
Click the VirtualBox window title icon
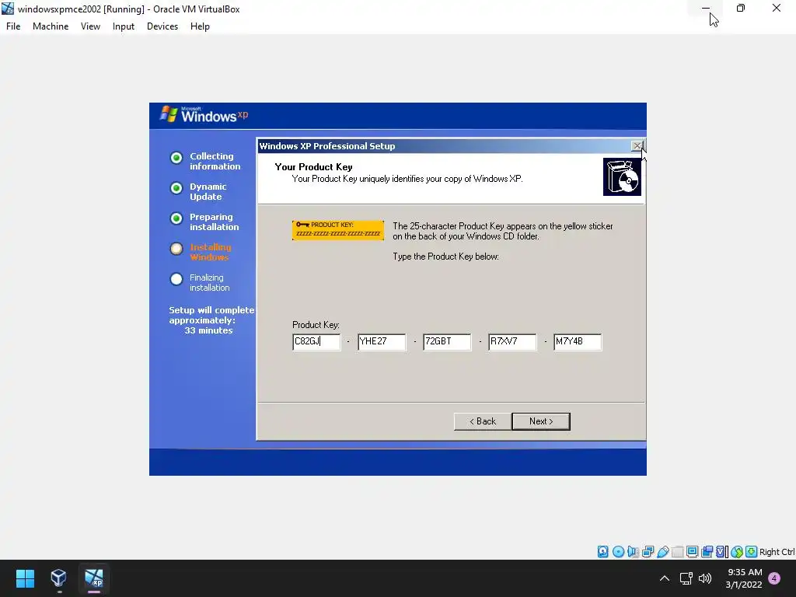point(8,9)
